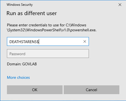Select the Password input field
126x101 pixels.
48,54
